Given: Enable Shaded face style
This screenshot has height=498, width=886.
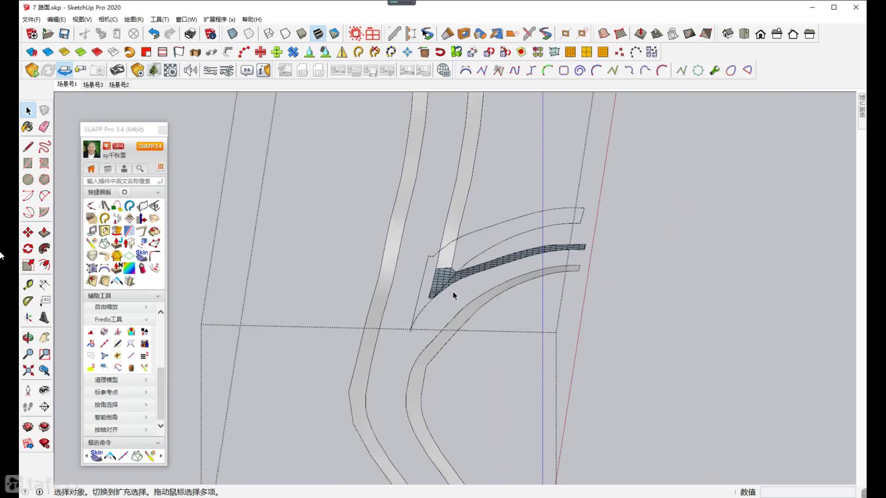Looking at the screenshot, I should pyautogui.click(x=301, y=34).
